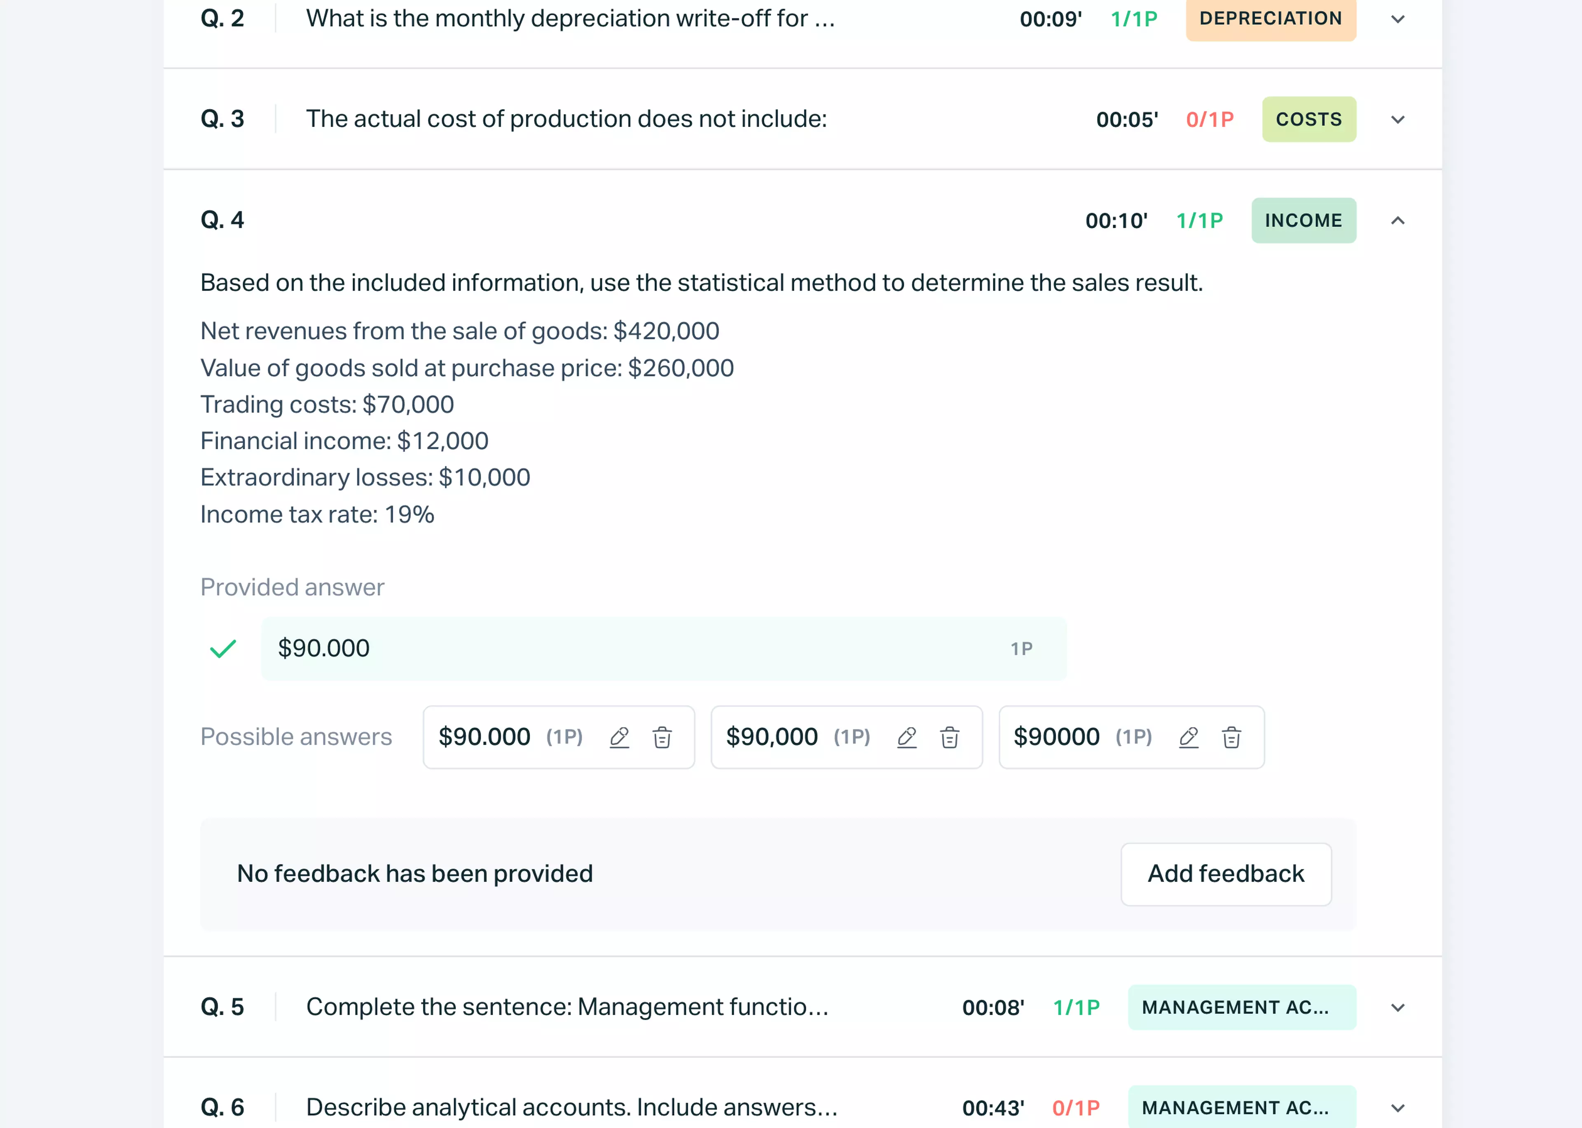Screen dimensions: 1582x1128
Task: Delete the "$90000" possible answer
Action: coord(1232,738)
